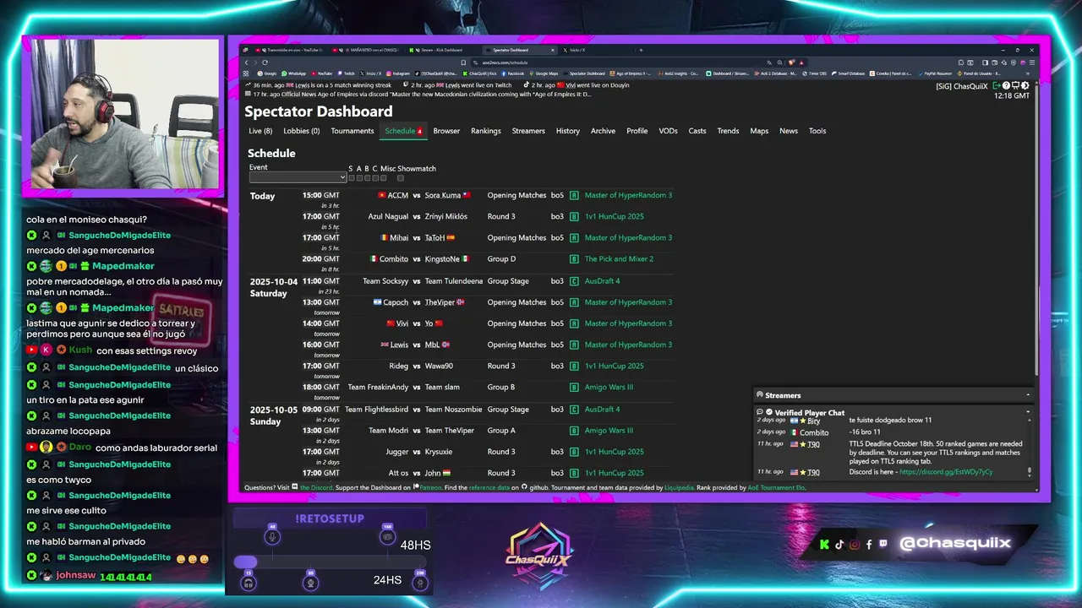The image size is (1082, 608).
Task: Switch to the Kick Dashboard browser tab
Action: click(440, 50)
